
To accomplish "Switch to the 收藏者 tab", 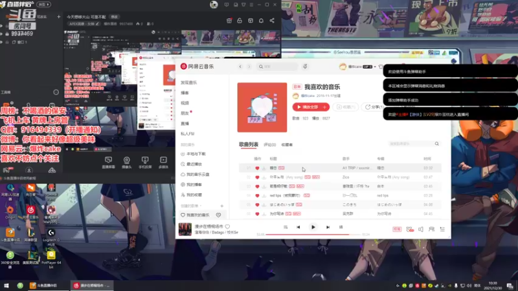I will (x=287, y=144).
